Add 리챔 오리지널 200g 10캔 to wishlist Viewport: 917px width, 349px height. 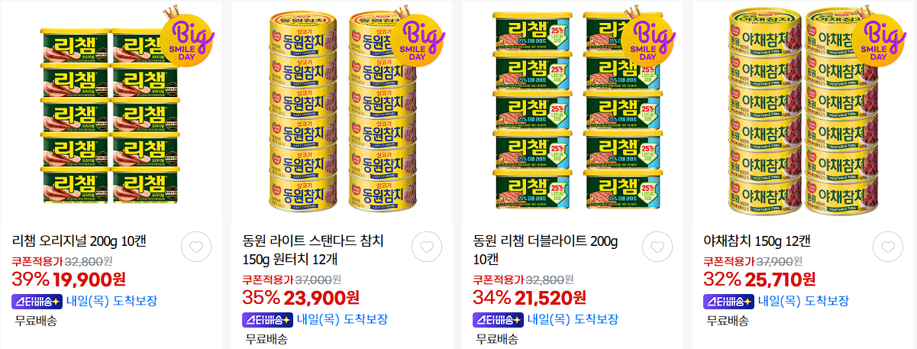(196, 247)
